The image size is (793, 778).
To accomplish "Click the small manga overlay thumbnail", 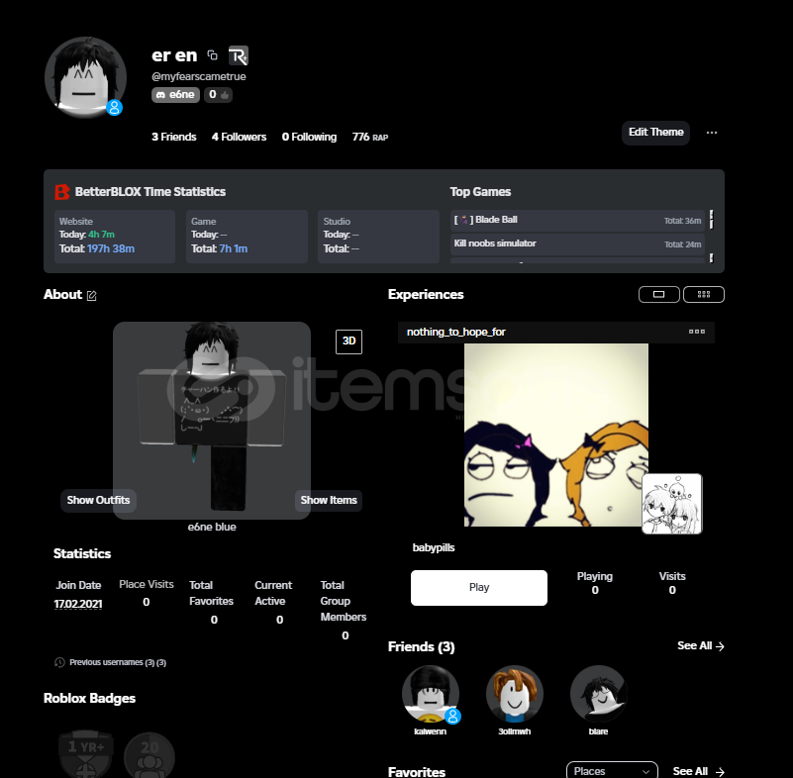I will (671, 504).
